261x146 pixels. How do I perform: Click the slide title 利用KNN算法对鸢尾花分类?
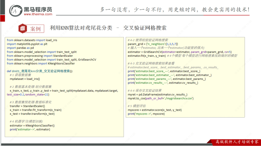tap(81, 28)
